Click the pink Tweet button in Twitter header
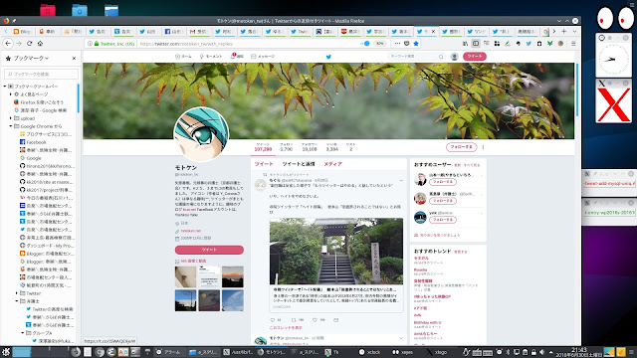The image size is (637, 358). coord(475,57)
